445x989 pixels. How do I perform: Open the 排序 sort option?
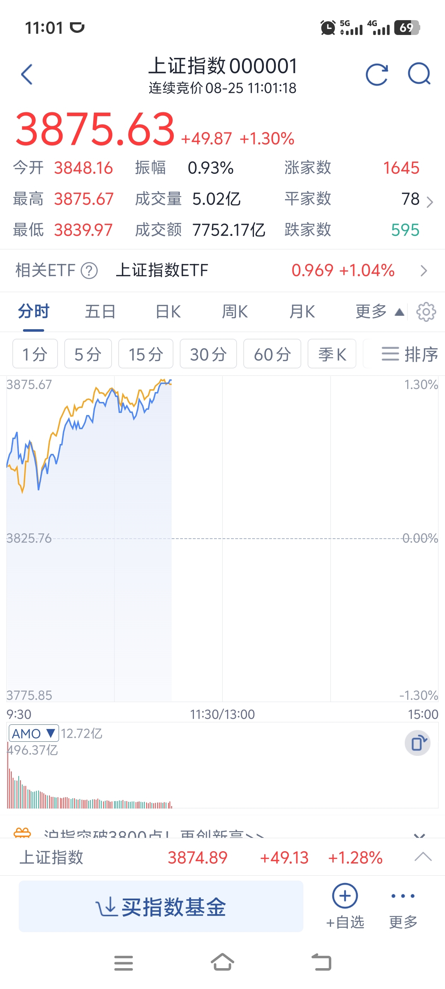coord(410,354)
